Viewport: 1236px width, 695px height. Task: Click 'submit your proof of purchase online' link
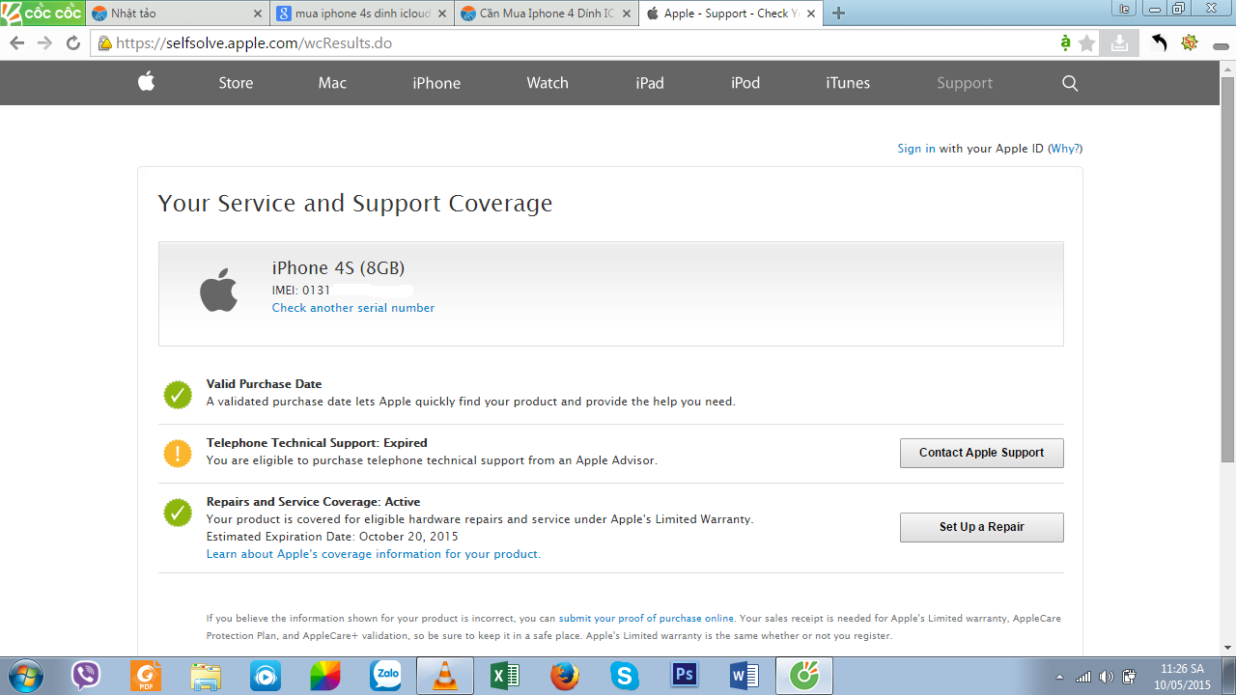(x=646, y=619)
